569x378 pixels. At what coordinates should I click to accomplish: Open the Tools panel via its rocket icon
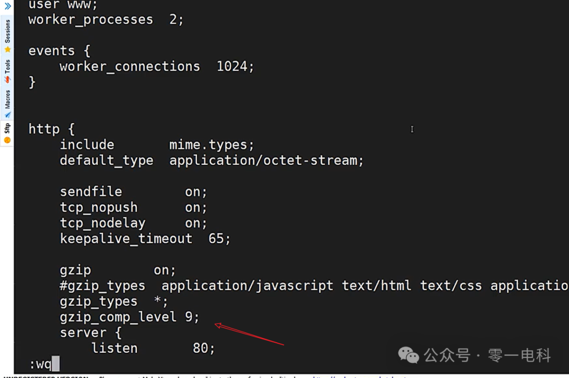click(7, 80)
